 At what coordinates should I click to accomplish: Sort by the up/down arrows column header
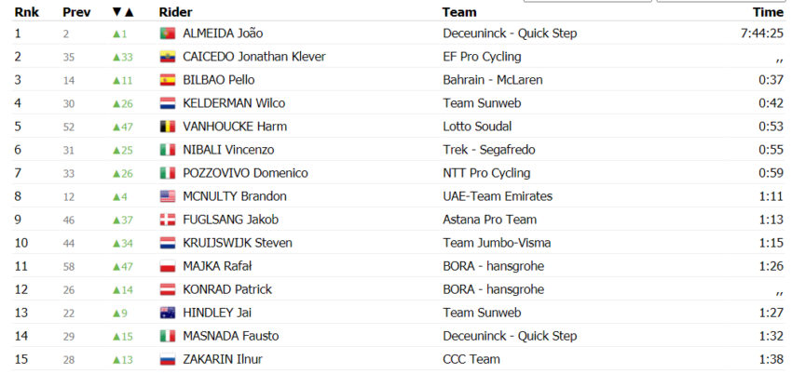point(123,12)
